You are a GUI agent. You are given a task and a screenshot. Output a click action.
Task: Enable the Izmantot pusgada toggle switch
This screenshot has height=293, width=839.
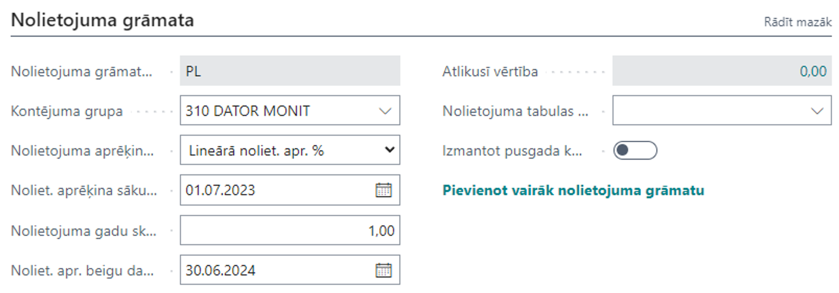pos(635,151)
